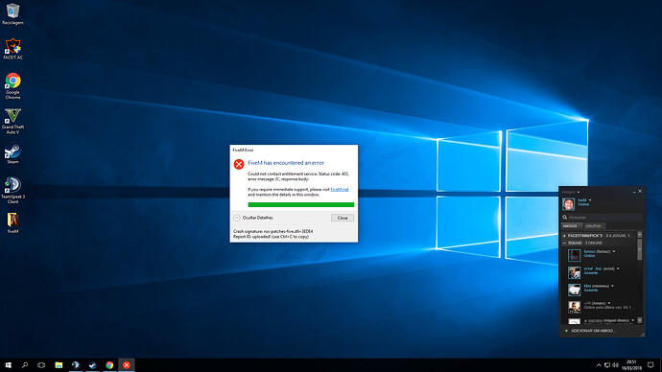The width and height of the screenshot is (662, 372).
Task: Click the Close button in FiveM error
Action: (x=343, y=218)
